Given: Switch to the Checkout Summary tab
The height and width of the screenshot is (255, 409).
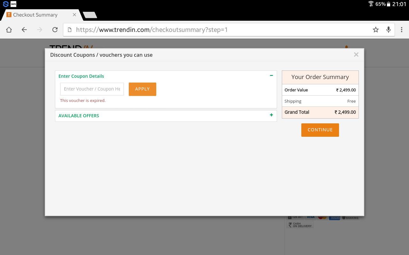Looking at the screenshot, I should [x=35, y=15].
